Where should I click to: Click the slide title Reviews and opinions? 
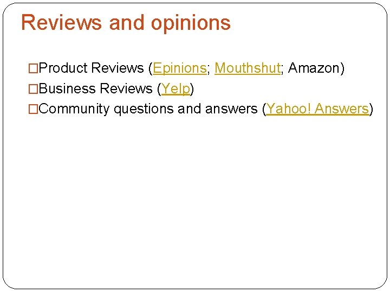coord(126,23)
